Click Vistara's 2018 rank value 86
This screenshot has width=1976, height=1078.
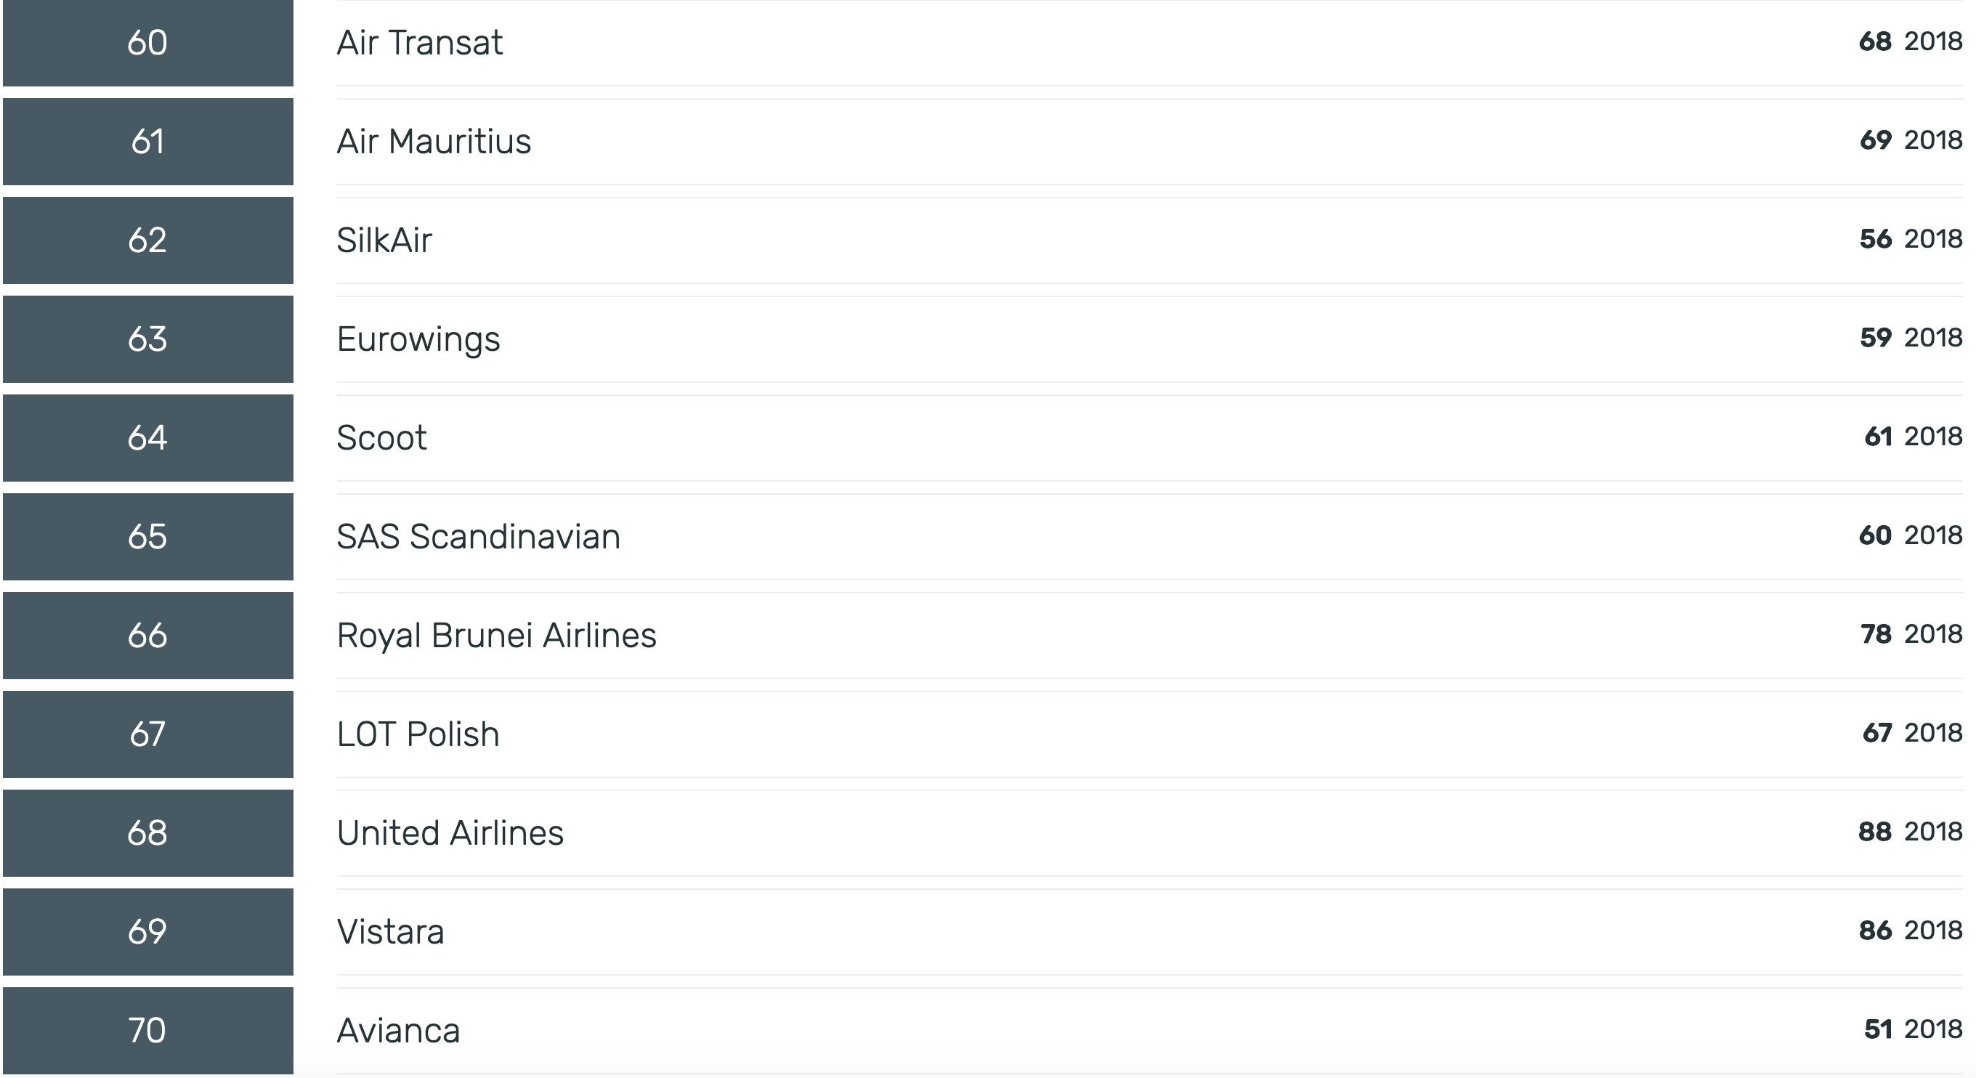tap(1875, 931)
